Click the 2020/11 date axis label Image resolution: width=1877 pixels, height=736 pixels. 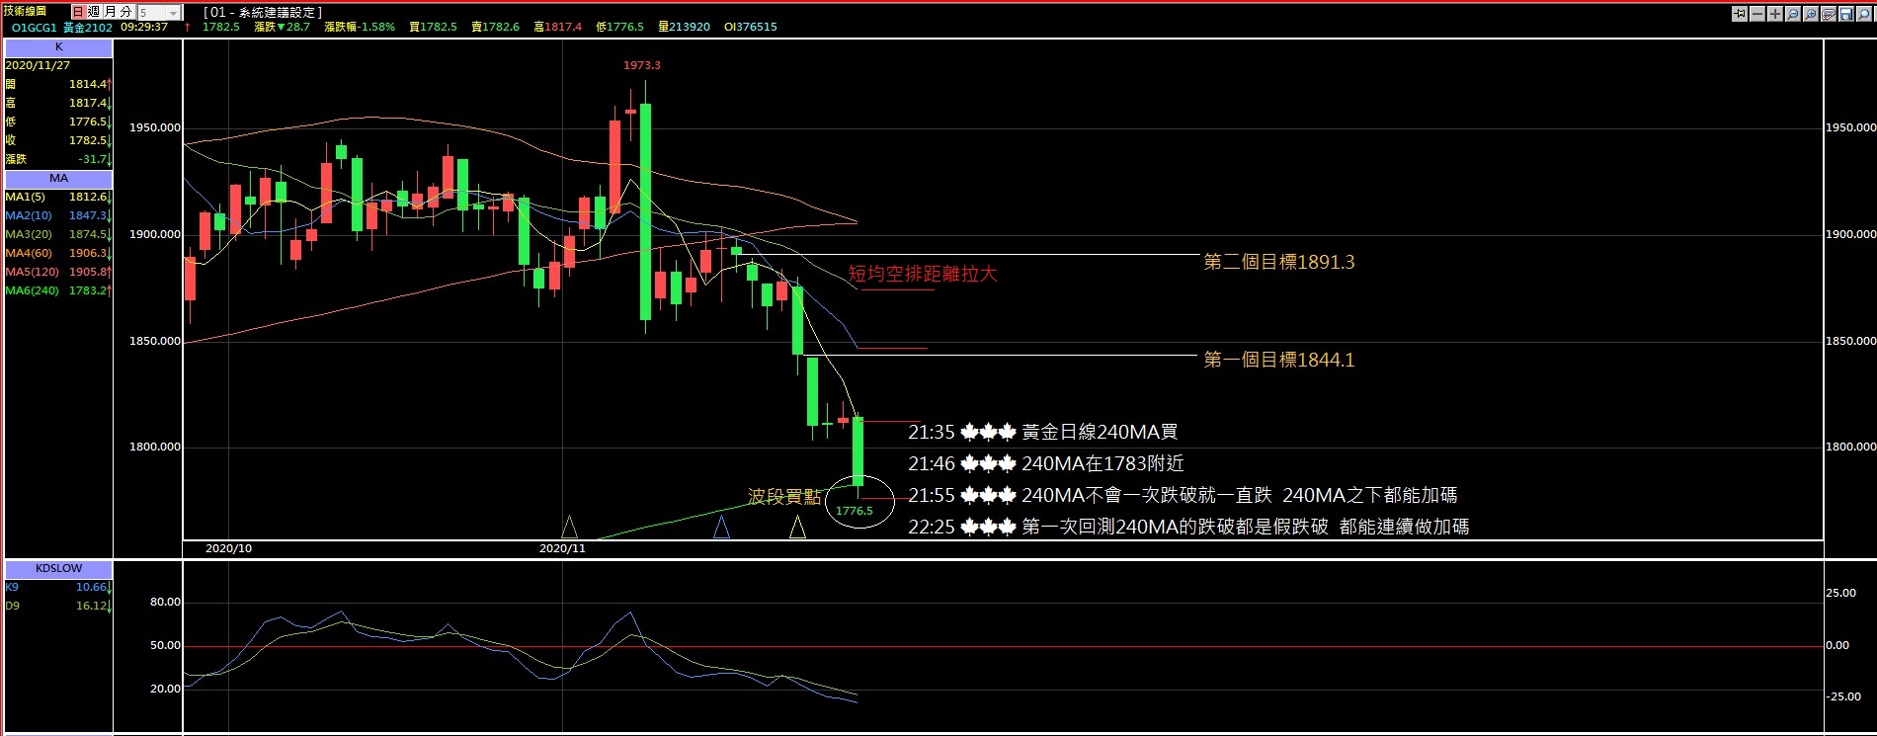[x=562, y=548]
